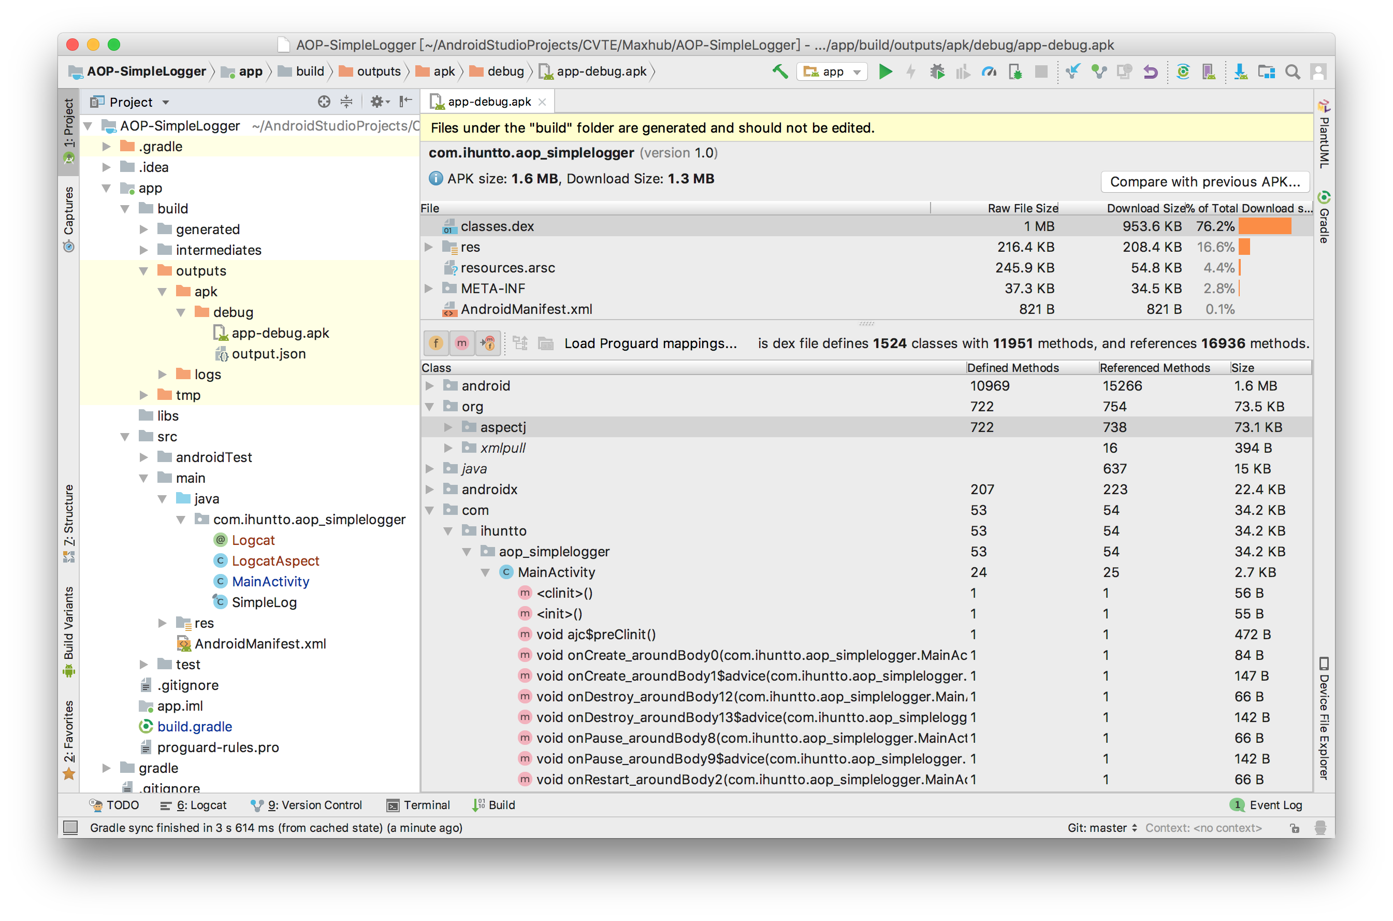This screenshot has height=921, width=1393.
Task: Open the Event Log
Action: [1266, 804]
